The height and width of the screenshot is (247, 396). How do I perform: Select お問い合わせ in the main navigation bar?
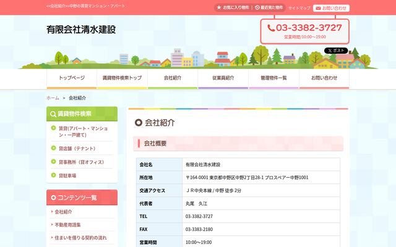(324, 79)
